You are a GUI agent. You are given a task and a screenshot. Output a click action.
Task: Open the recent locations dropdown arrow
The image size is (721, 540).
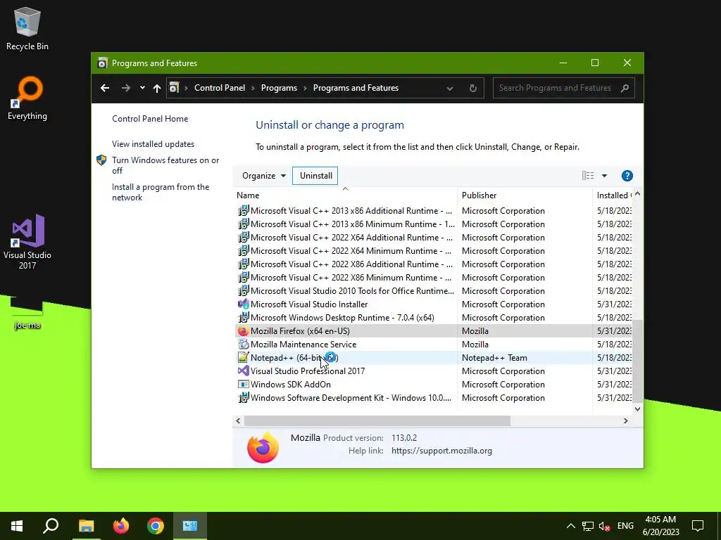point(142,88)
